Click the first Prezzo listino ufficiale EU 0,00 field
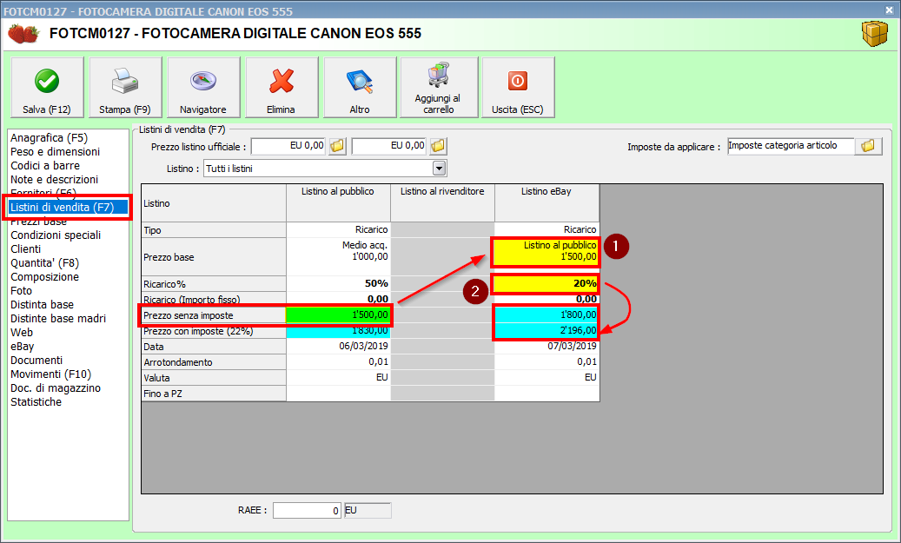901x543 pixels. pyautogui.click(x=288, y=146)
